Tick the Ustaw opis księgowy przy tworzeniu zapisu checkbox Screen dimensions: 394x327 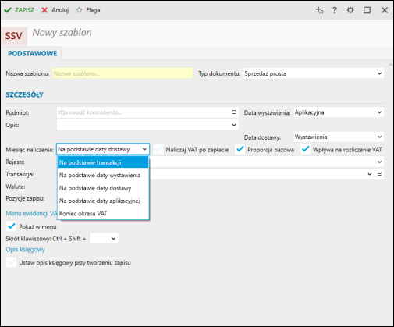(11, 262)
